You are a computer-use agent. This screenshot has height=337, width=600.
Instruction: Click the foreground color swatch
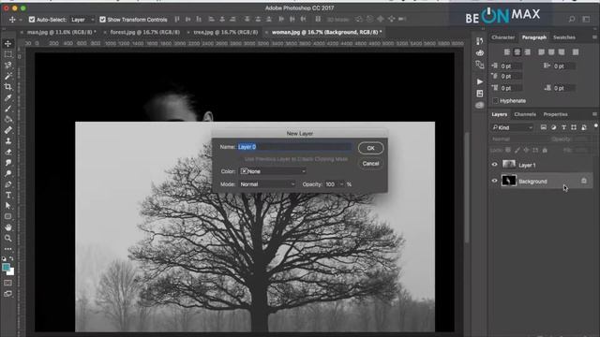click(7, 268)
